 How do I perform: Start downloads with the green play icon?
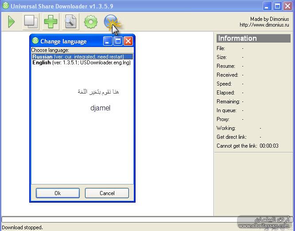point(11,22)
